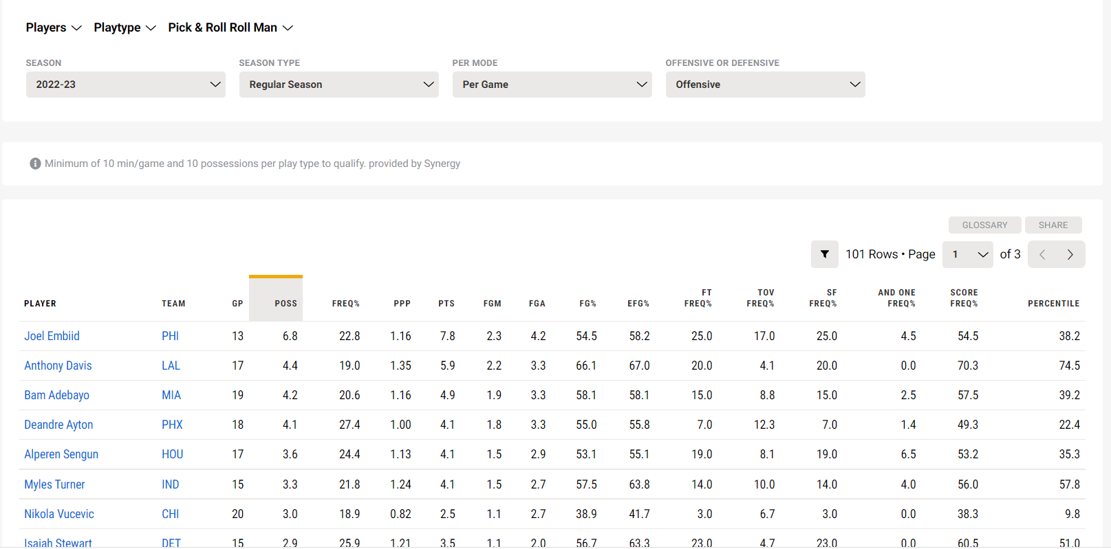This screenshot has width=1111, height=549.
Task: Sort by TEAM column header
Action: 173,304
